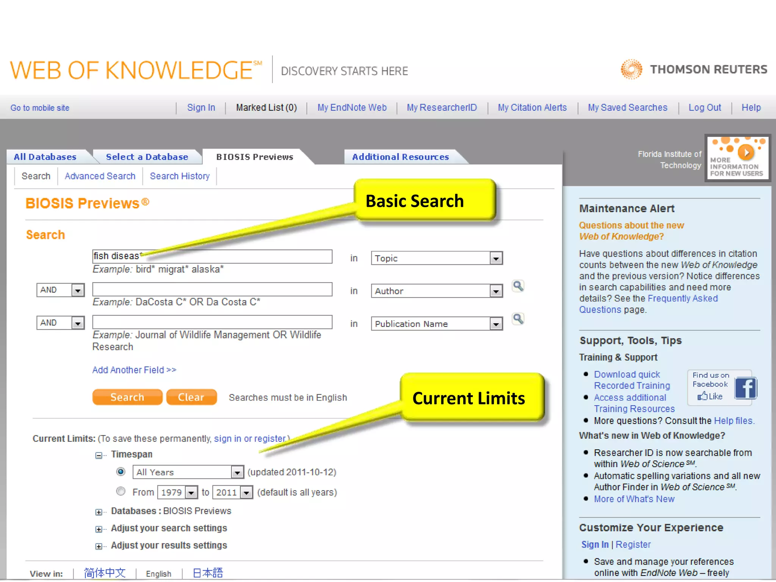Open My Saved Searches link
Screen dimensions: 776x582
[627, 108]
